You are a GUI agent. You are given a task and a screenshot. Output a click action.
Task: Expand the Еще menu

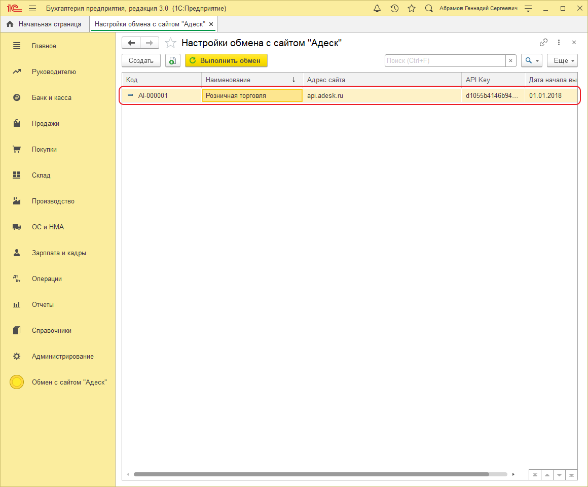tap(562, 60)
